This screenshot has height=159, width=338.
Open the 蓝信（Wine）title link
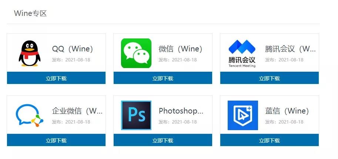[x=287, y=111]
